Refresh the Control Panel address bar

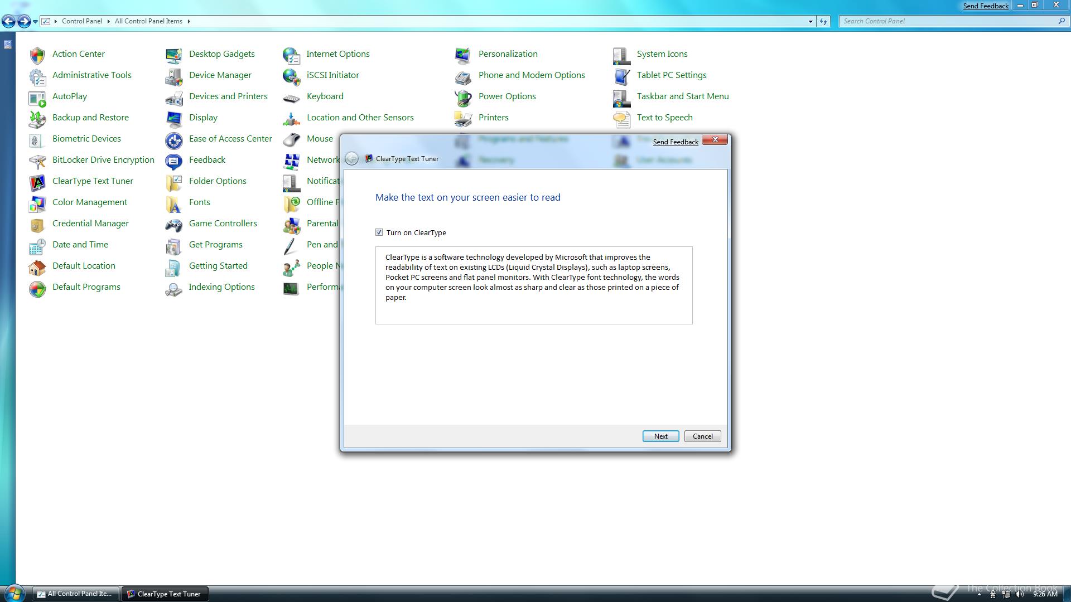pyautogui.click(x=823, y=21)
